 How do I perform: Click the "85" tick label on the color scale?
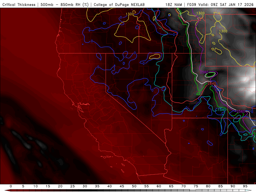tap(220, 186)
